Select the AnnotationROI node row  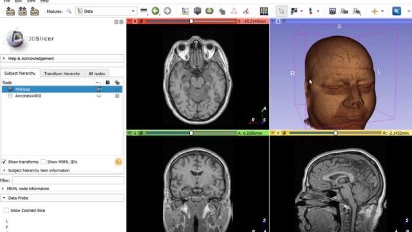pos(62,96)
